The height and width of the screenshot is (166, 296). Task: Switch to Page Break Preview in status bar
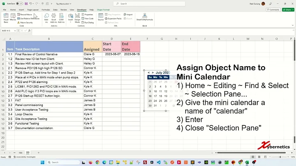pyautogui.click(x=266, y=157)
